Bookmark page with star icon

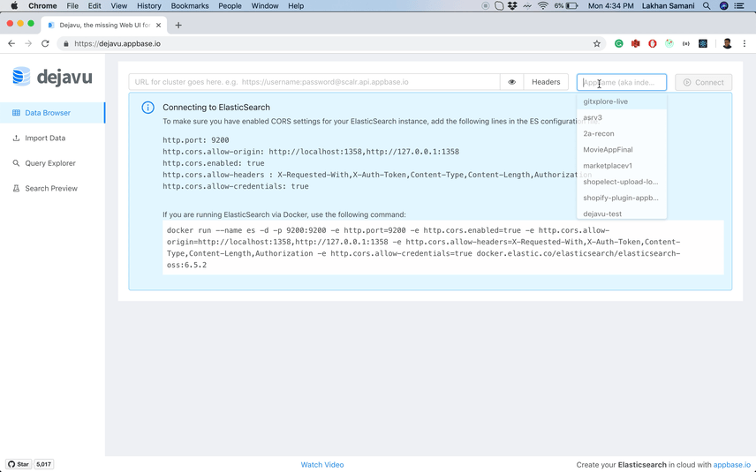596,44
